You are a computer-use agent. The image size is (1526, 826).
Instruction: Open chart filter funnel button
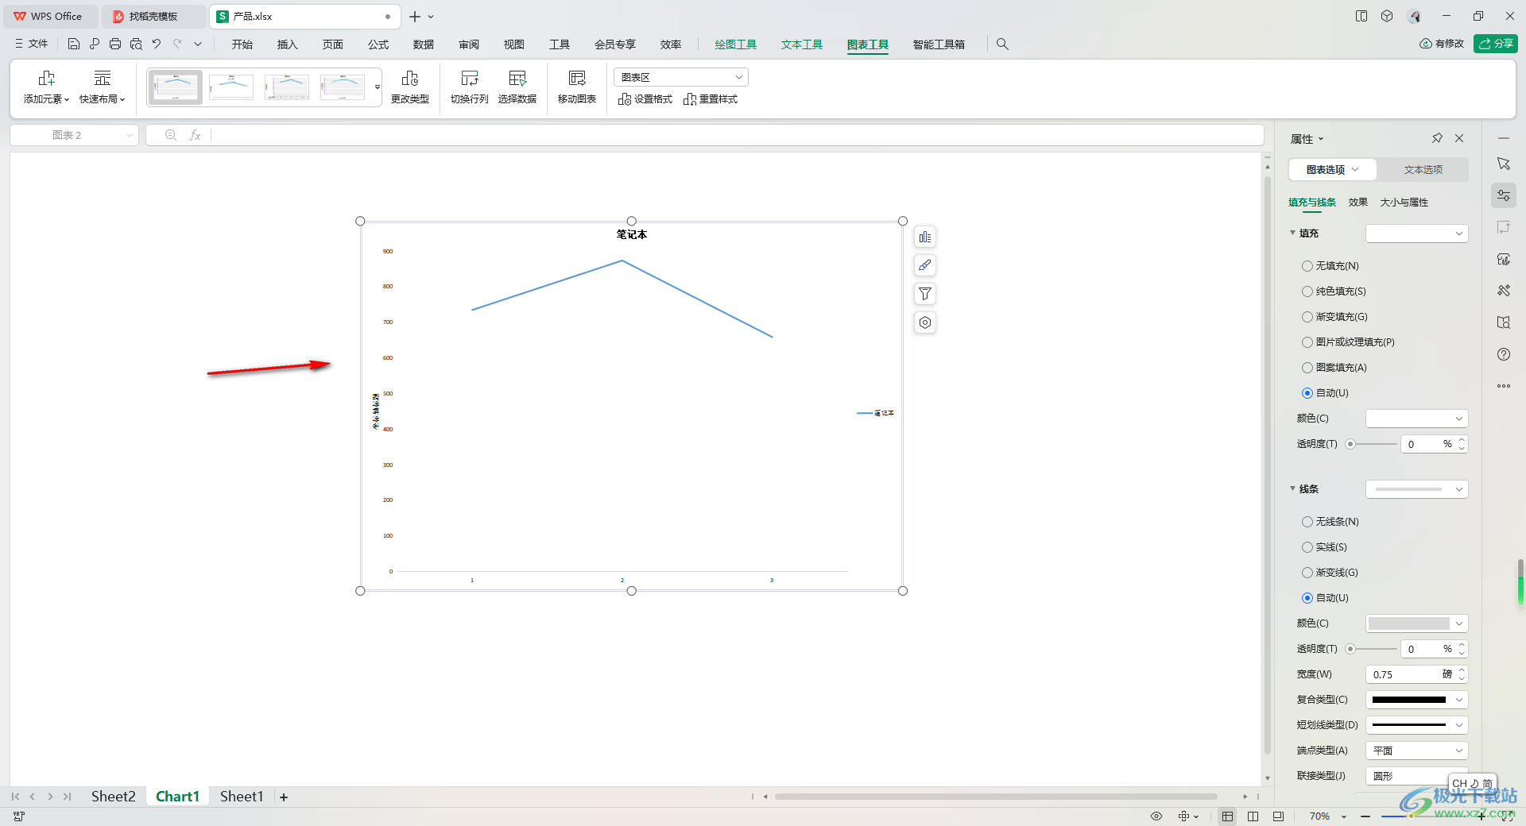click(925, 294)
